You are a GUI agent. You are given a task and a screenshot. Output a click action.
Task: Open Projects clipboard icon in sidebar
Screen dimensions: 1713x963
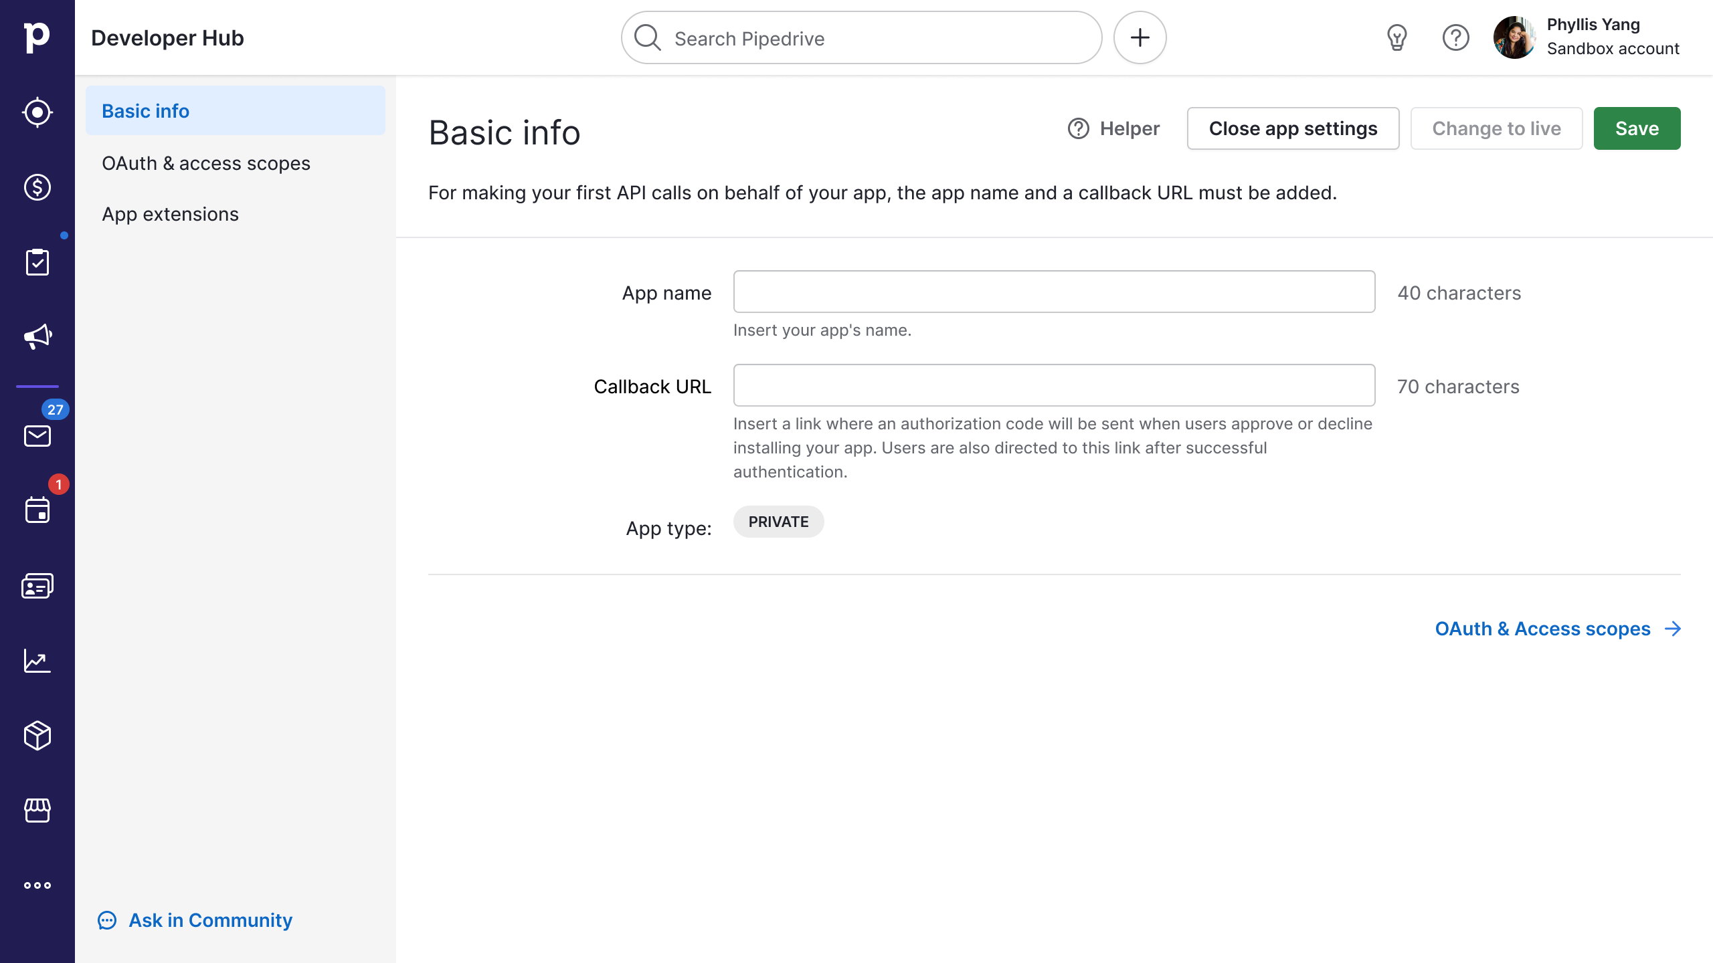click(37, 262)
